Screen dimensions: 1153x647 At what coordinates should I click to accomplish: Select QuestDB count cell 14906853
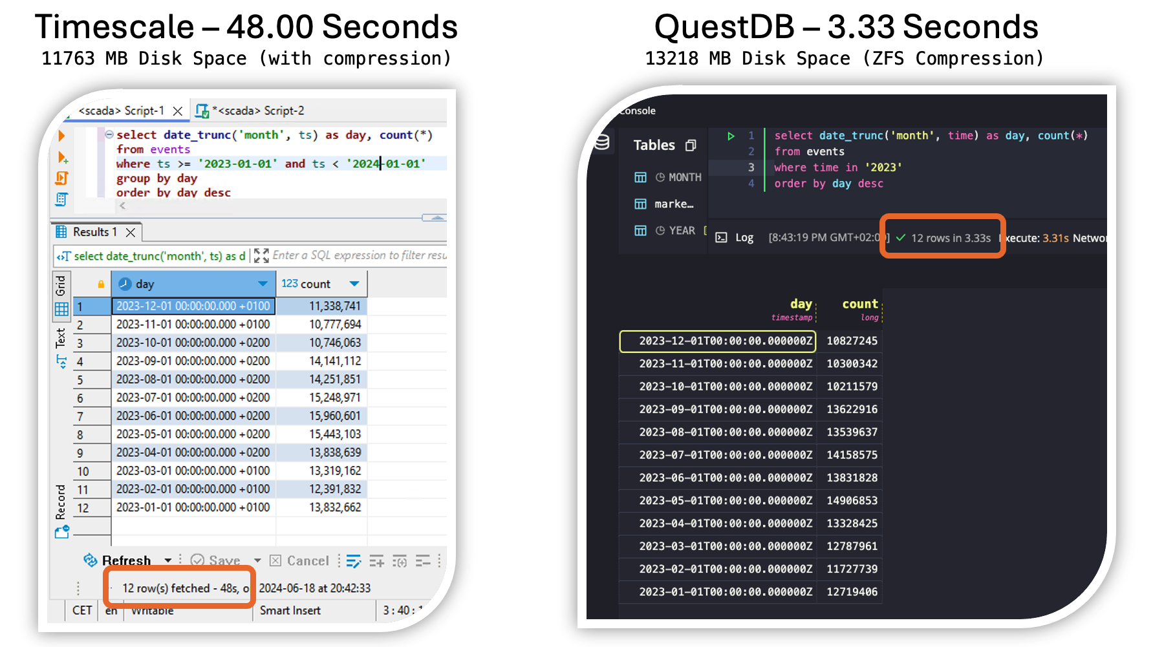(852, 501)
